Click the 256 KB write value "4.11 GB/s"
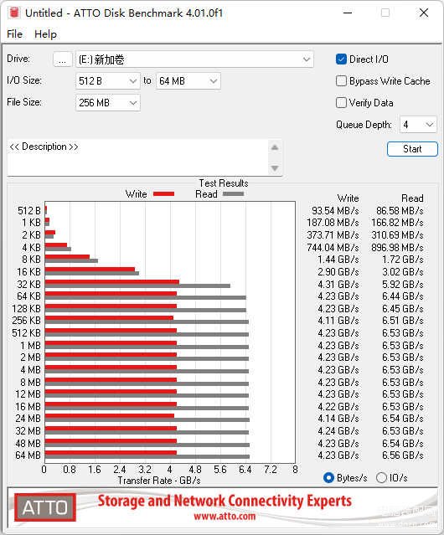This screenshot has width=444, height=535. [x=338, y=321]
